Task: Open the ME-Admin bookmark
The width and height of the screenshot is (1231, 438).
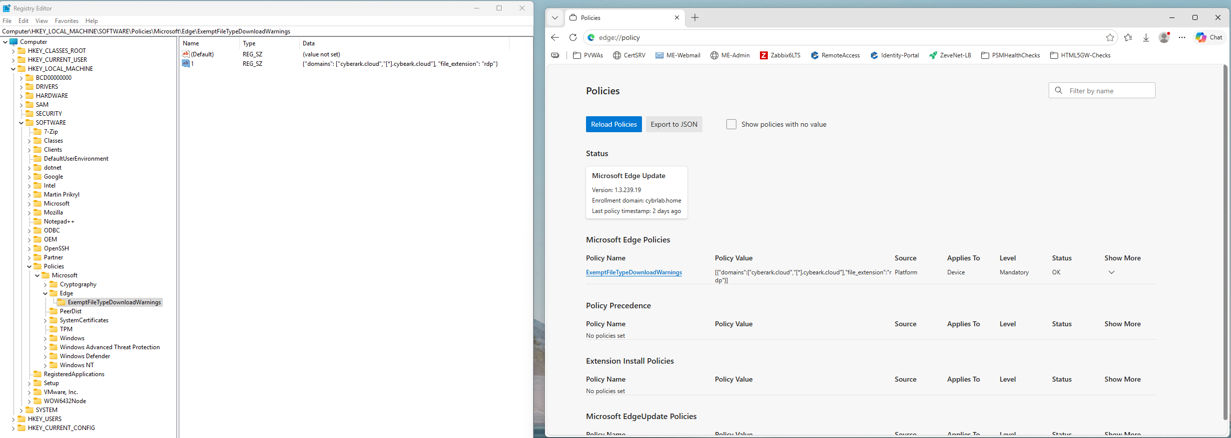Action: coord(730,55)
